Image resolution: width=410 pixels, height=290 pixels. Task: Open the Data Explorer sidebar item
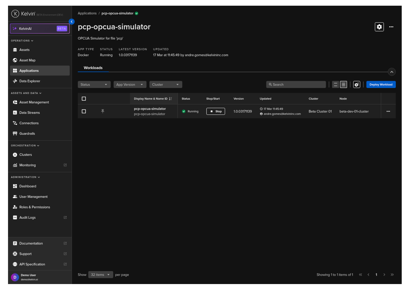[x=30, y=81]
